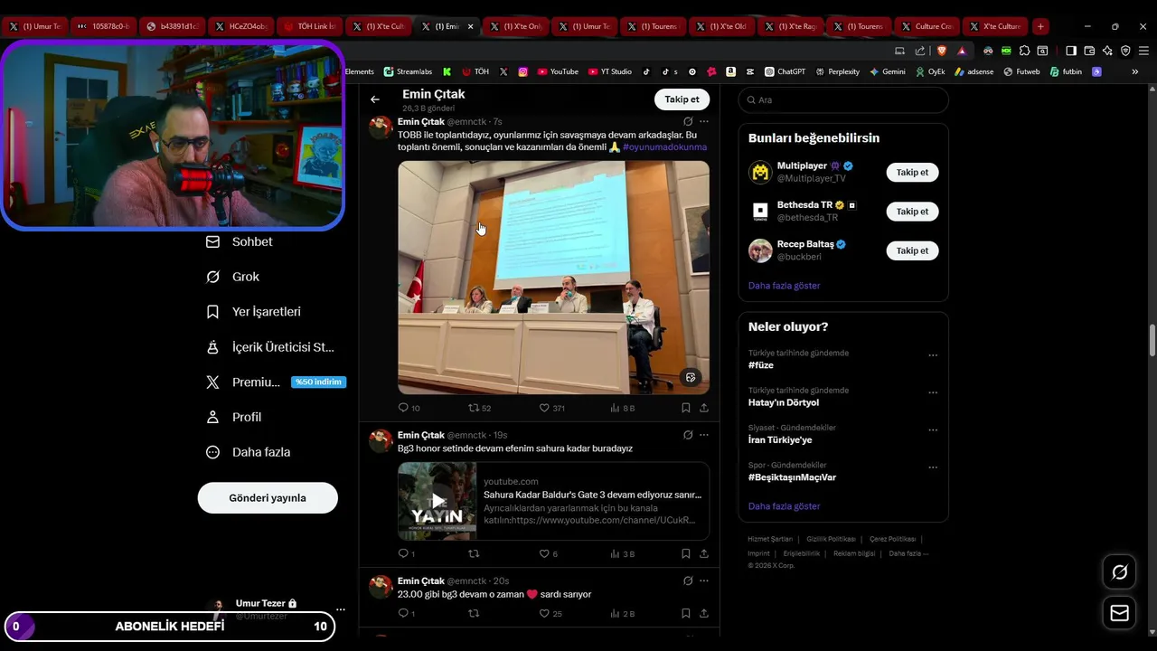The image size is (1157, 651).
Task: Switch to the 105878c0 browser tab
Action: coord(104,26)
